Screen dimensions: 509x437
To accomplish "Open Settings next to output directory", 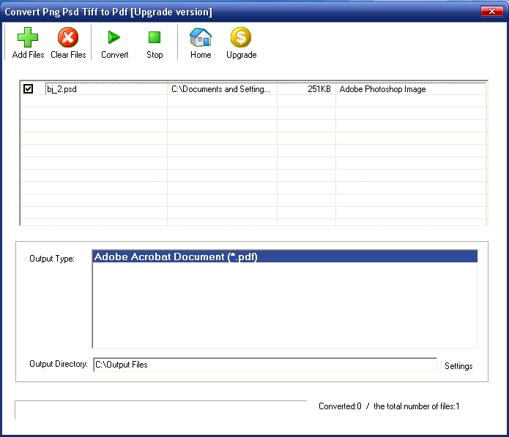I will pos(458,366).
